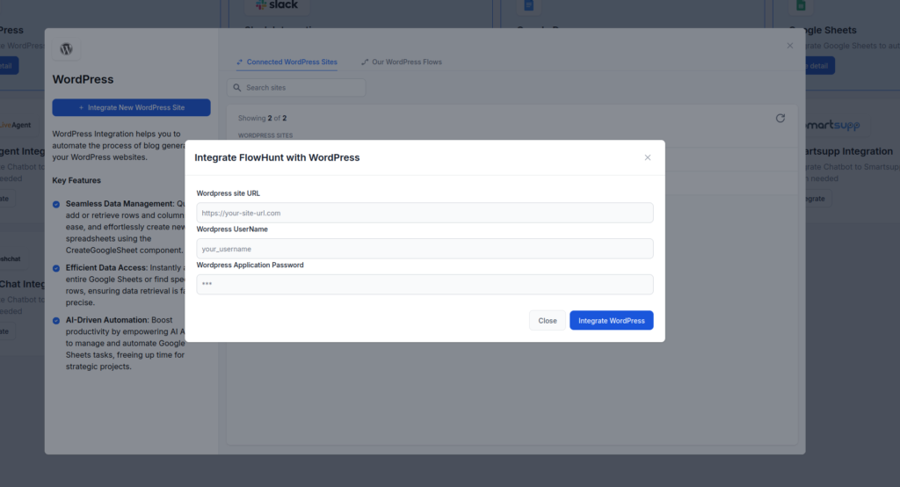Screen dimensions: 900x487
Task: Click the Google Sheets icon
Action: point(801,5)
